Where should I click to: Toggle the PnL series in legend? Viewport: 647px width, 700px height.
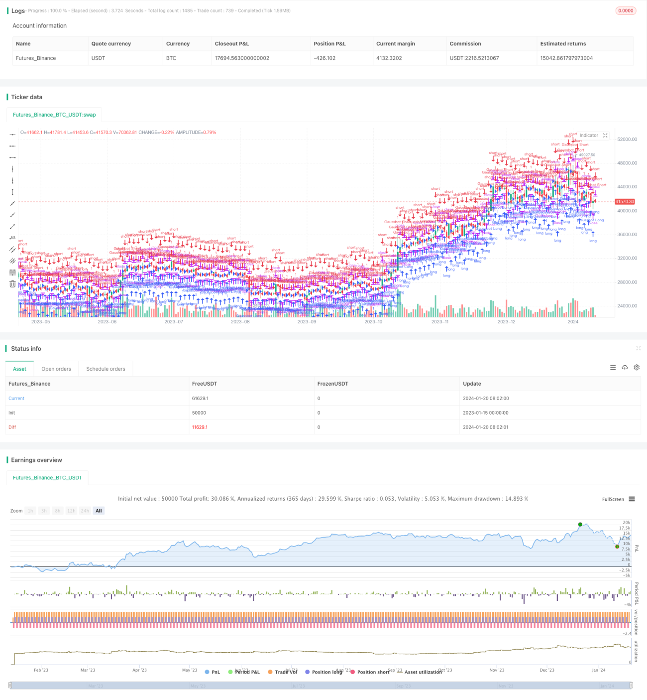click(x=213, y=672)
